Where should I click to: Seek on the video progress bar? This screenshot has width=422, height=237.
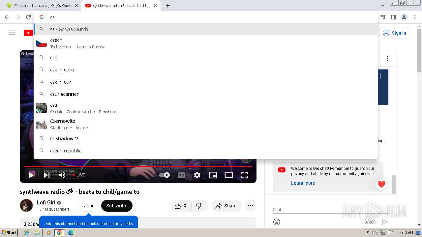click(x=138, y=167)
